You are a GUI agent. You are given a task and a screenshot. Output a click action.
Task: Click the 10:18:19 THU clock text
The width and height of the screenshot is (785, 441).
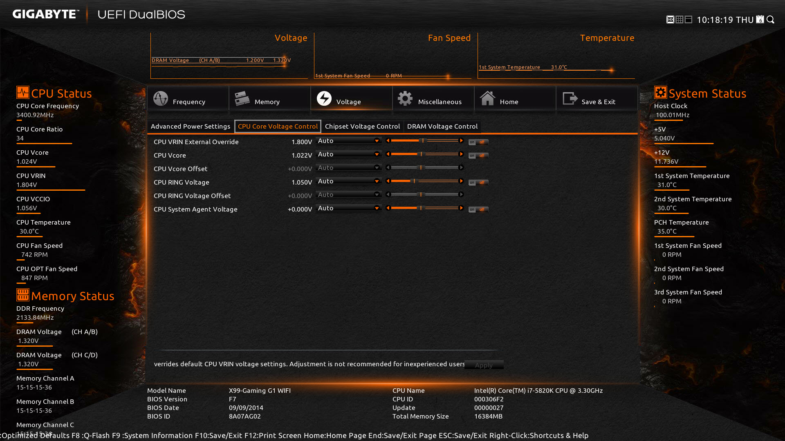click(x=725, y=20)
